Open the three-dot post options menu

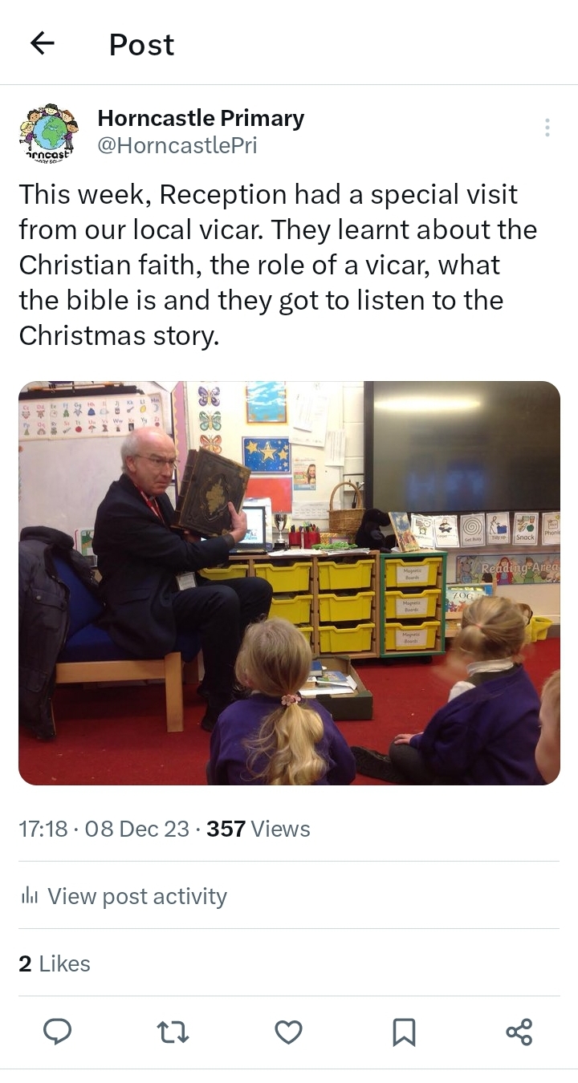click(x=547, y=128)
